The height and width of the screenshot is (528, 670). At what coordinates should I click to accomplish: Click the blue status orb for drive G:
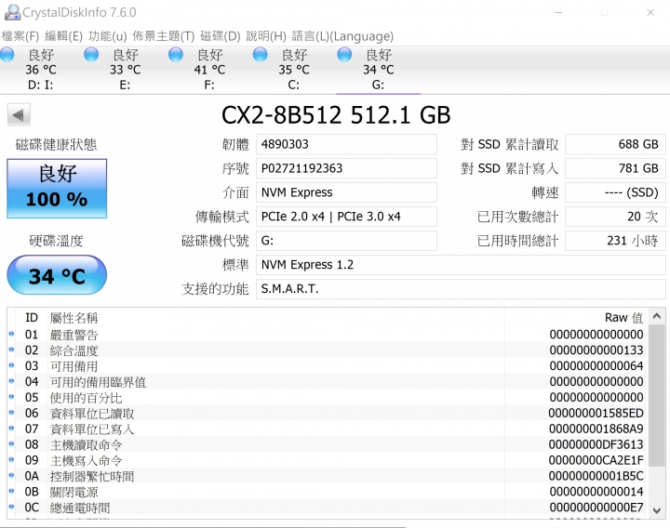point(344,55)
